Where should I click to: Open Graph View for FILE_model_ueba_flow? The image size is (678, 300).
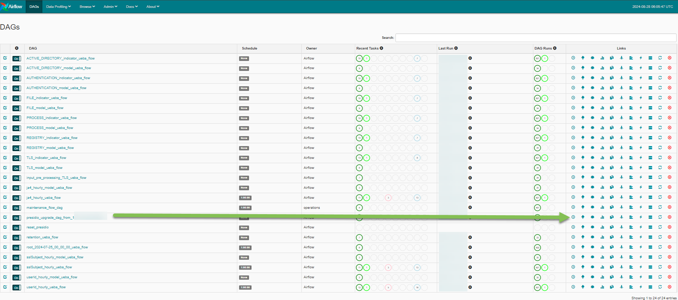tap(592, 108)
